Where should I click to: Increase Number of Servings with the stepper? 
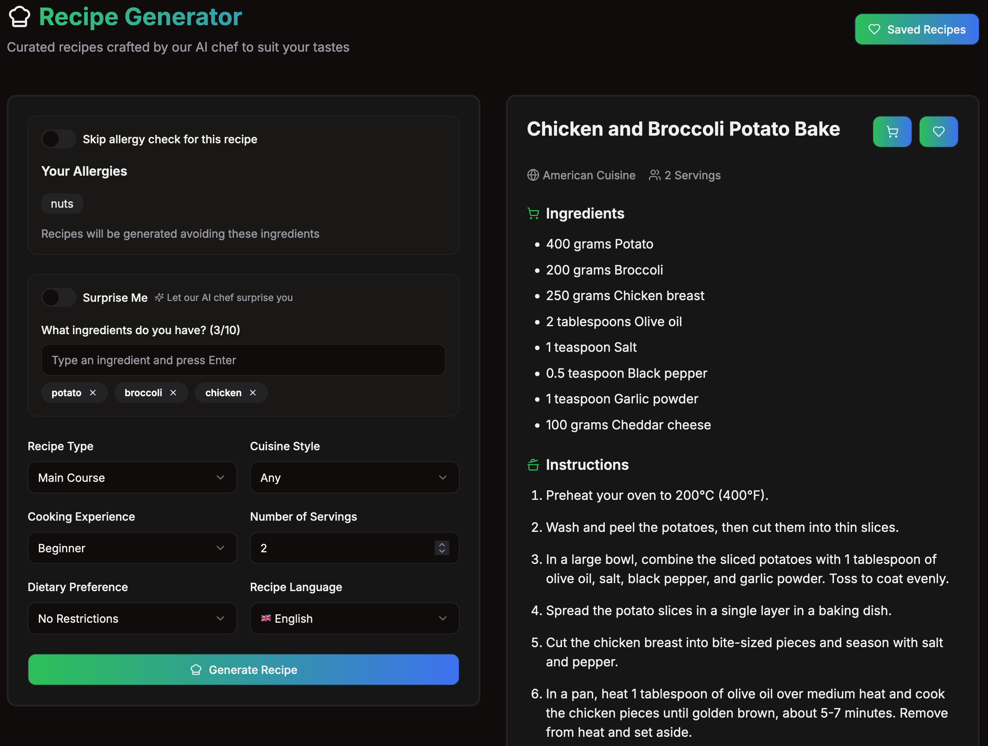pos(441,545)
